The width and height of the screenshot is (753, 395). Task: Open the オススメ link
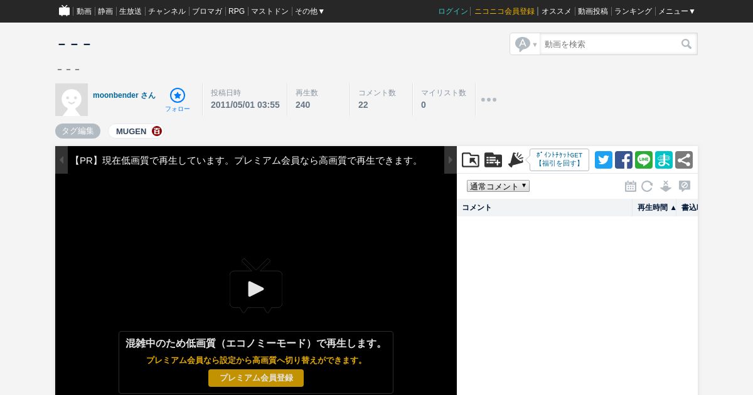click(557, 11)
